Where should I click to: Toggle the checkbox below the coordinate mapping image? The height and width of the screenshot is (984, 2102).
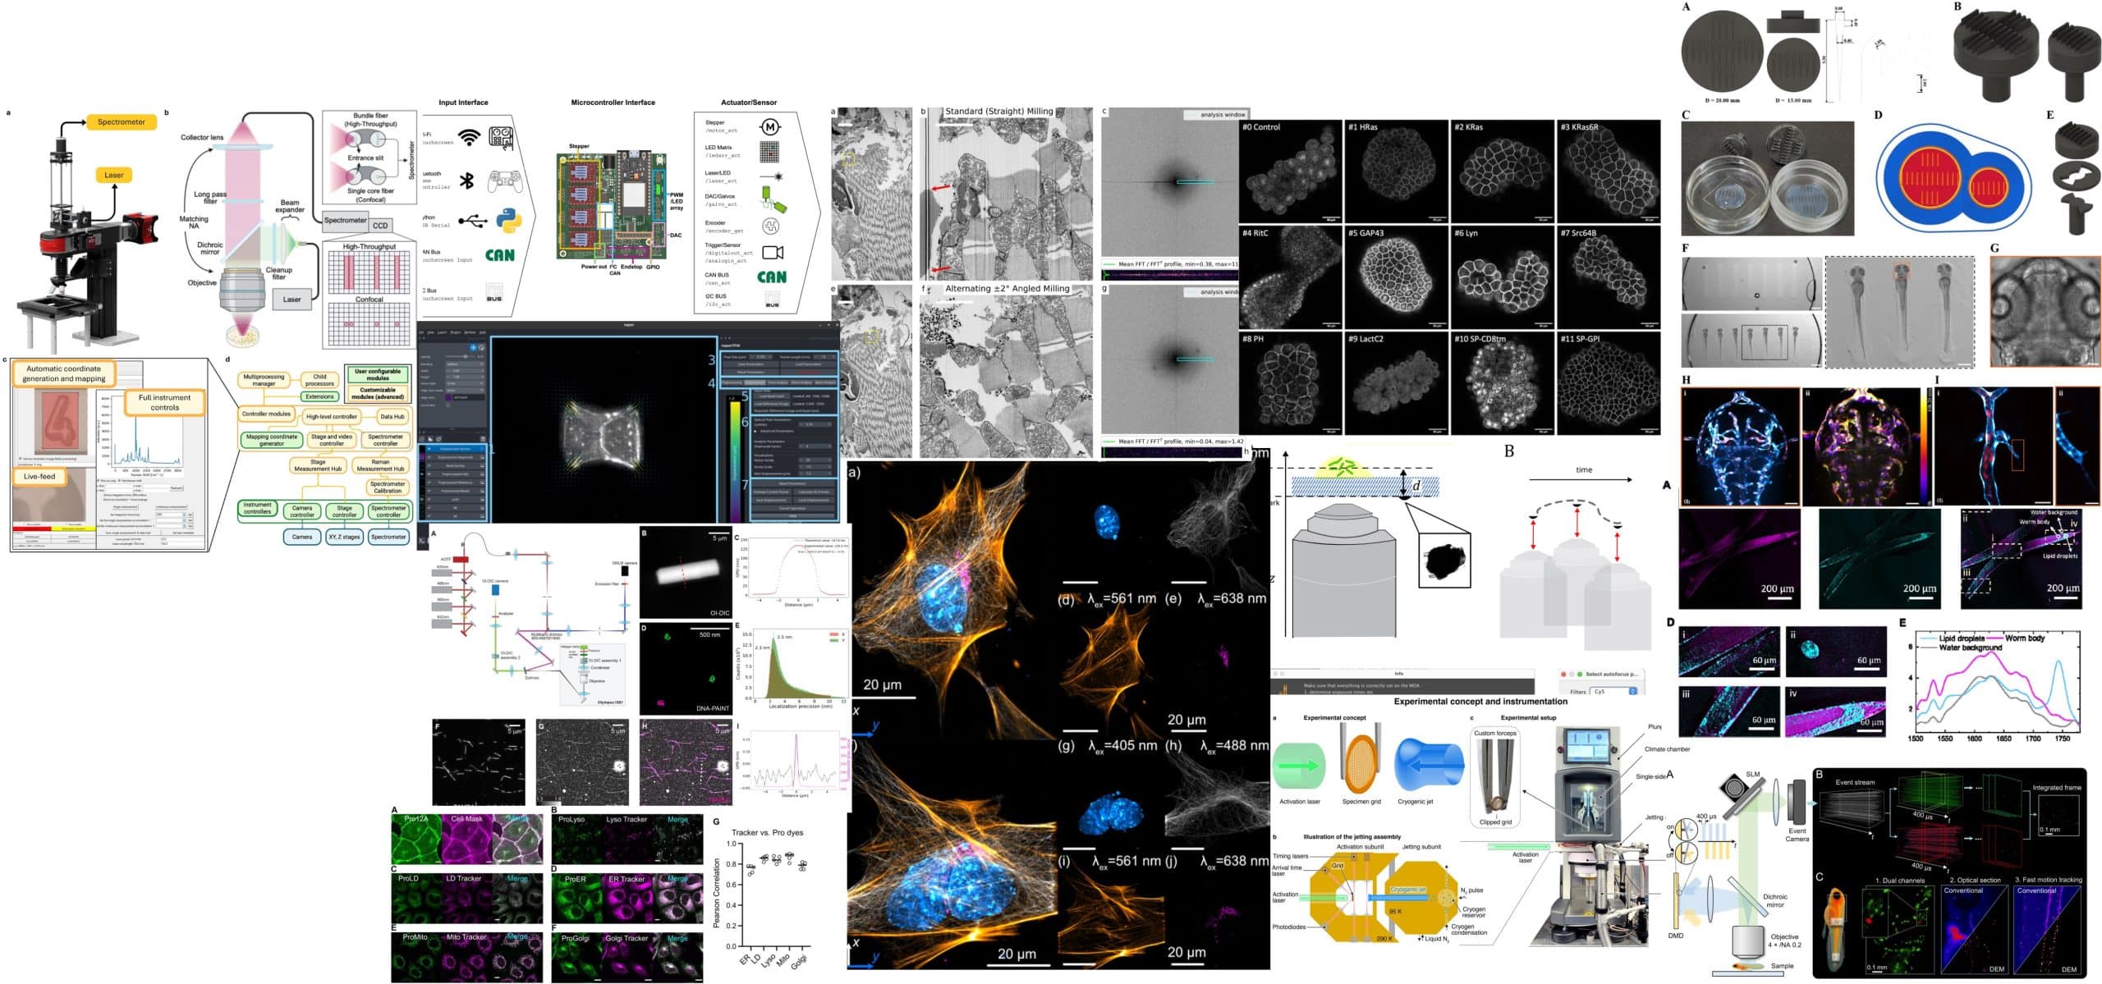[x=21, y=458]
